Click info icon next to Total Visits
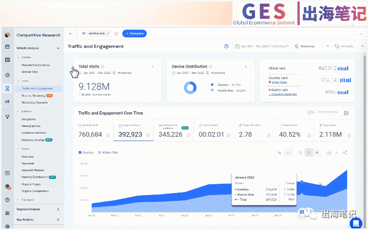This screenshot has width=368, height=230. point(103,67)
